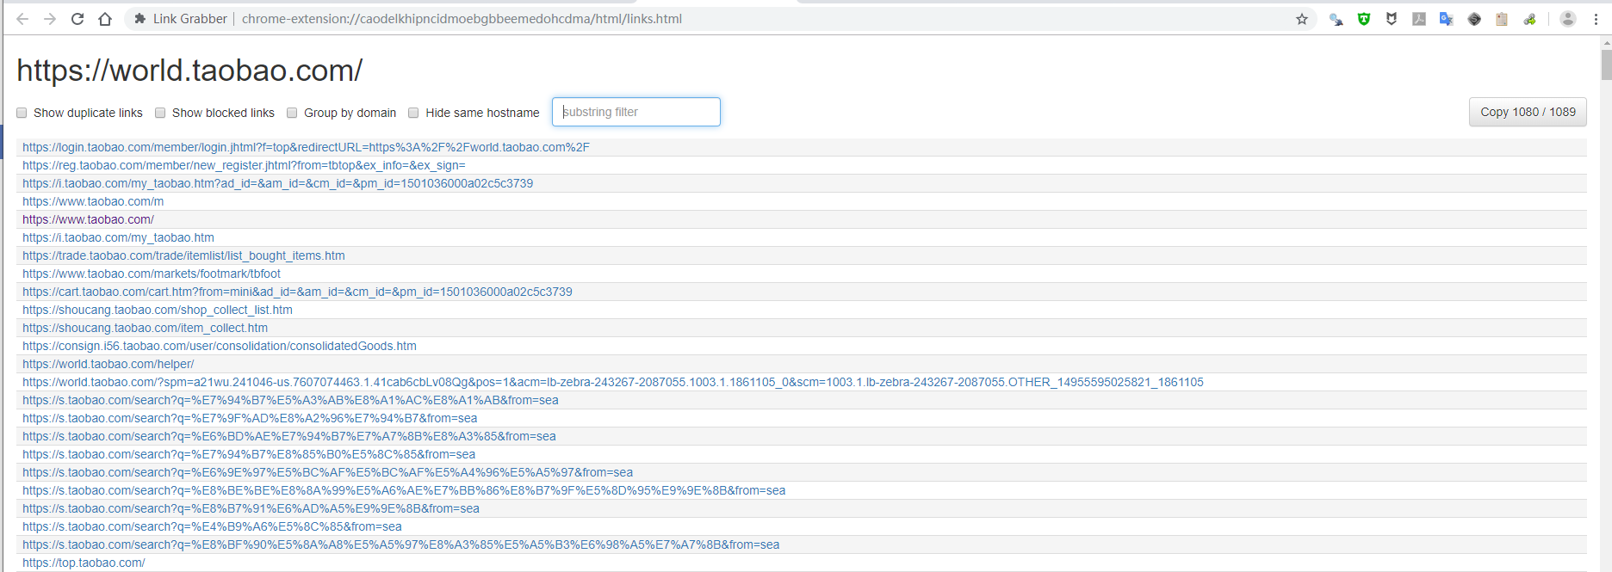Open the Adobe Acrobat PDF extension
The width and height of the screenshot is (1612, 572).
tap(1419, 19)
